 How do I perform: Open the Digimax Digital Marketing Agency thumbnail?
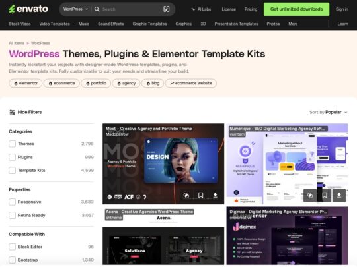tap(287, 235)
